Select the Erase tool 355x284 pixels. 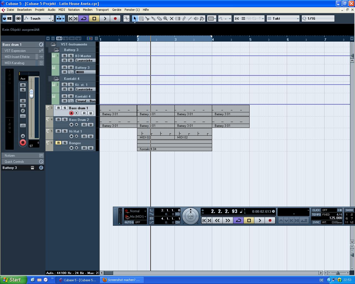[x=159, y=19]
